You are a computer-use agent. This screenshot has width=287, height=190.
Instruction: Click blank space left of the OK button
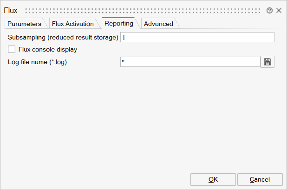[93, 179]
